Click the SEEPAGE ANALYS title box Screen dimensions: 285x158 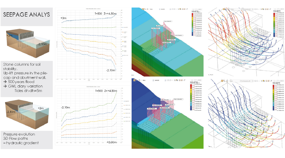[27, 15]
